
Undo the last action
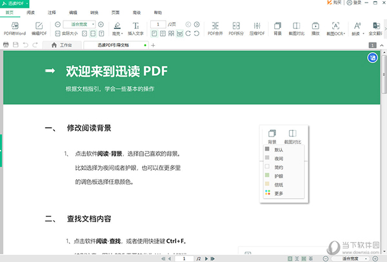(x=25, y=44)
